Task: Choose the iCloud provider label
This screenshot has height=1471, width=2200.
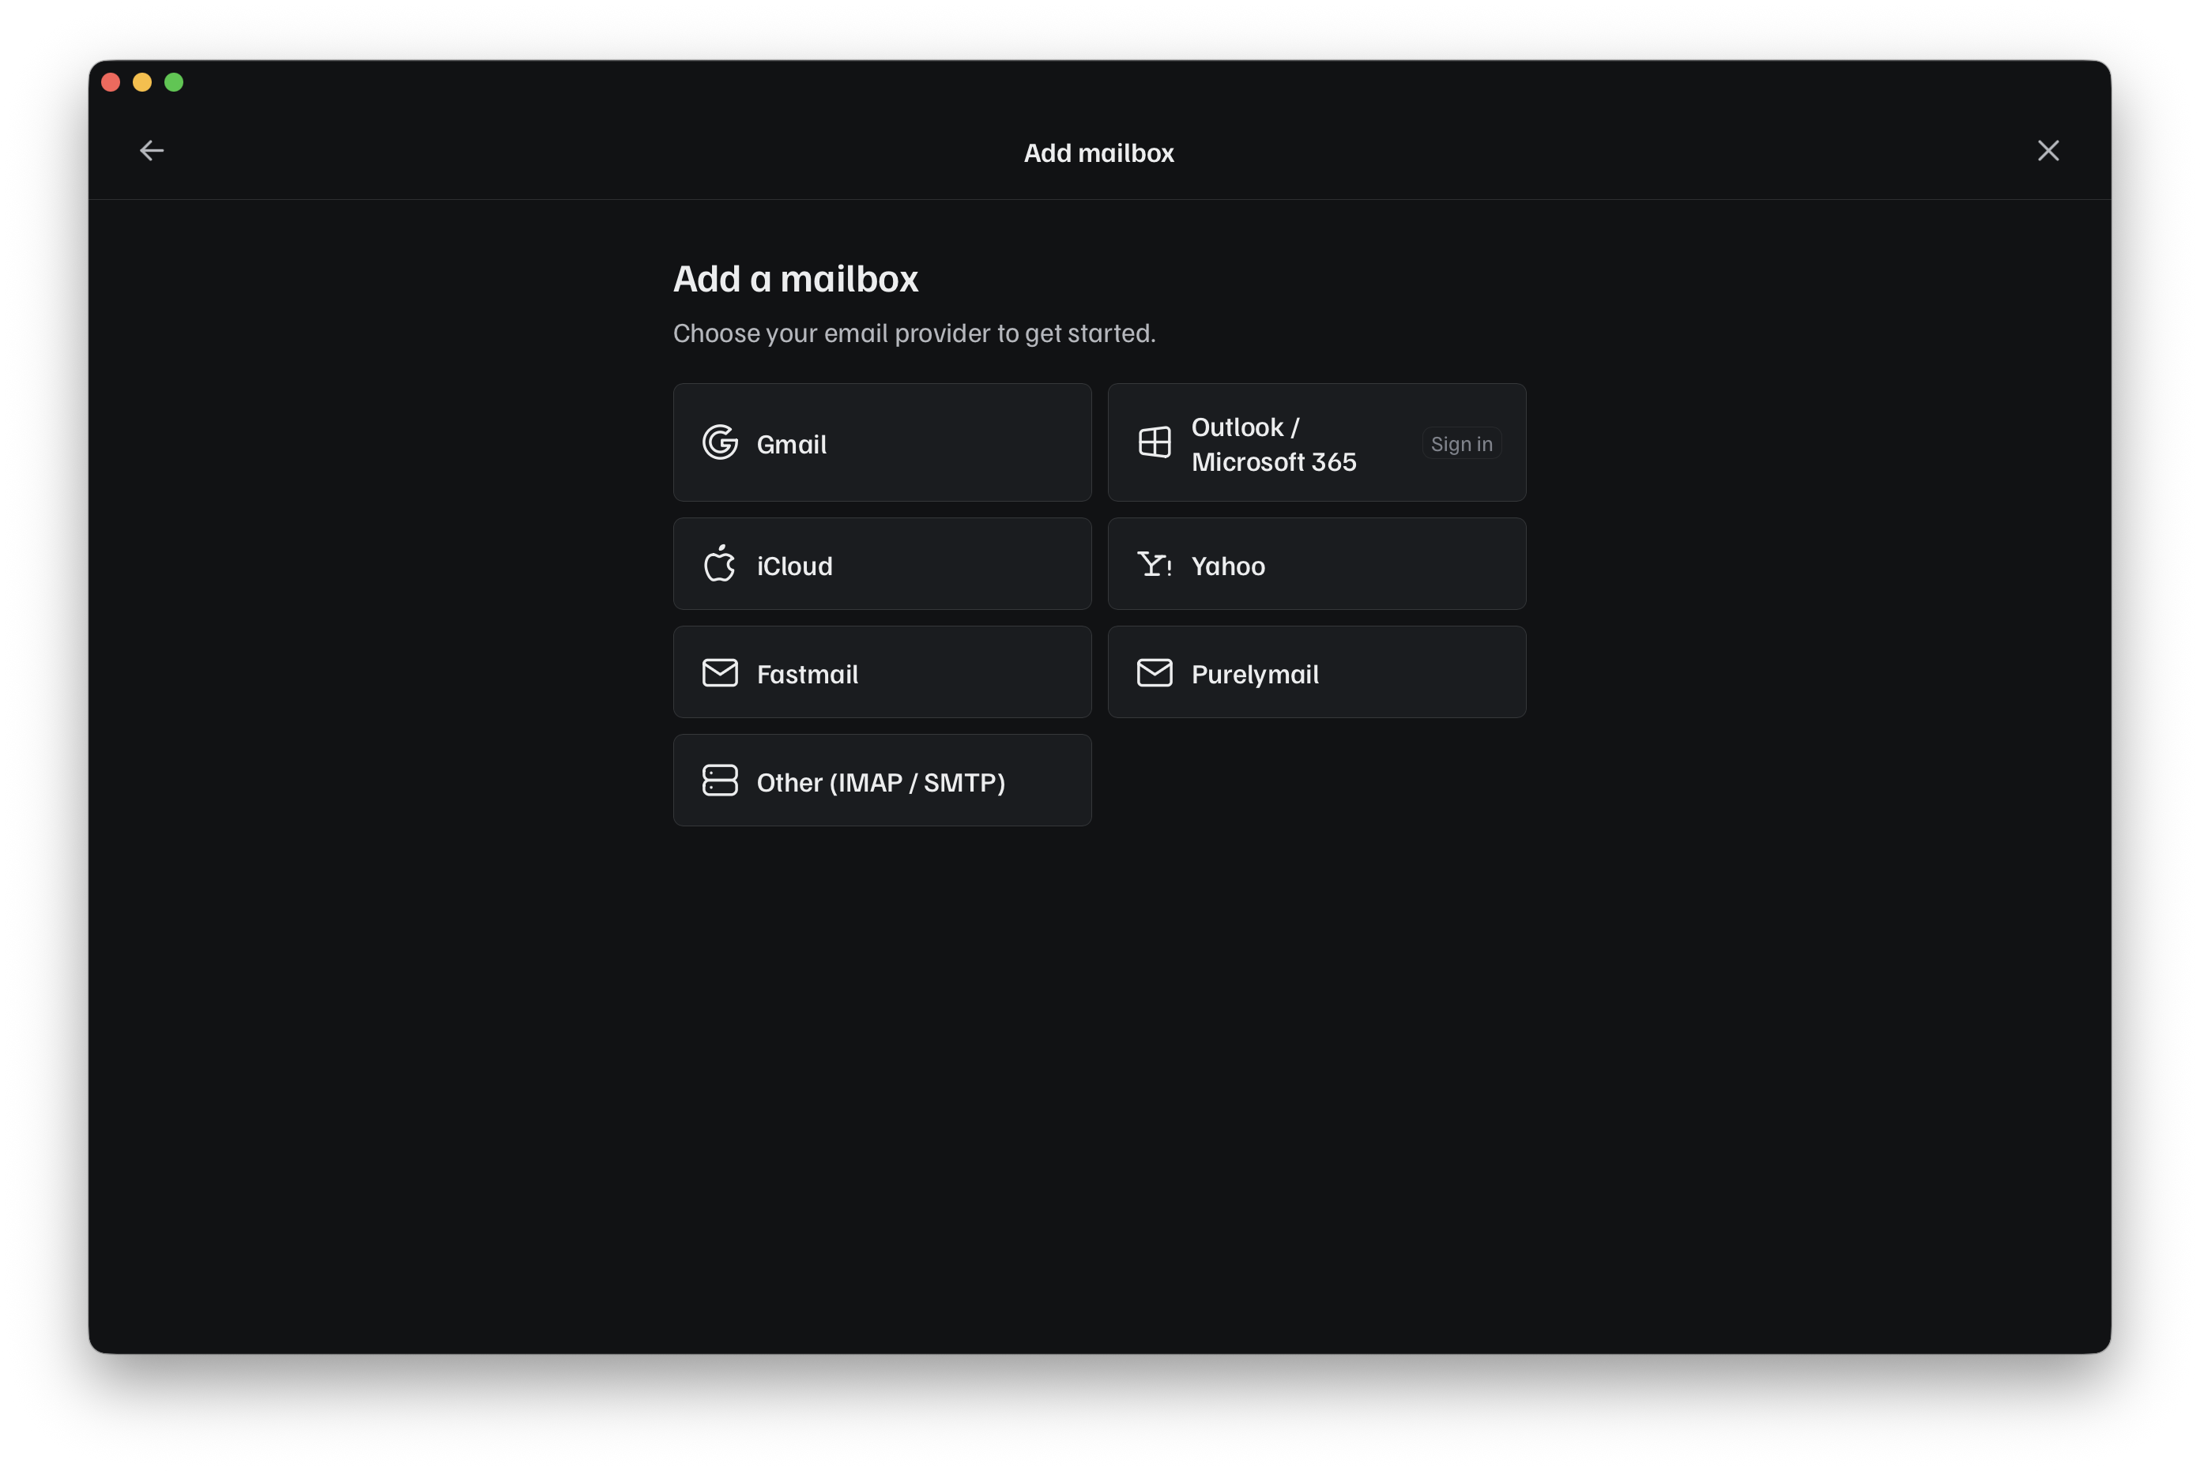Action: [793, 566]
